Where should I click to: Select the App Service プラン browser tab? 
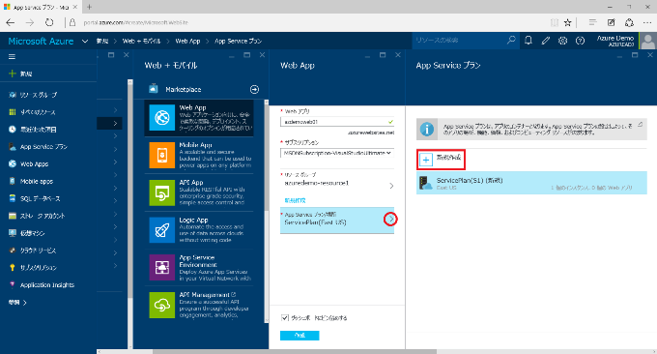(41, 7)
